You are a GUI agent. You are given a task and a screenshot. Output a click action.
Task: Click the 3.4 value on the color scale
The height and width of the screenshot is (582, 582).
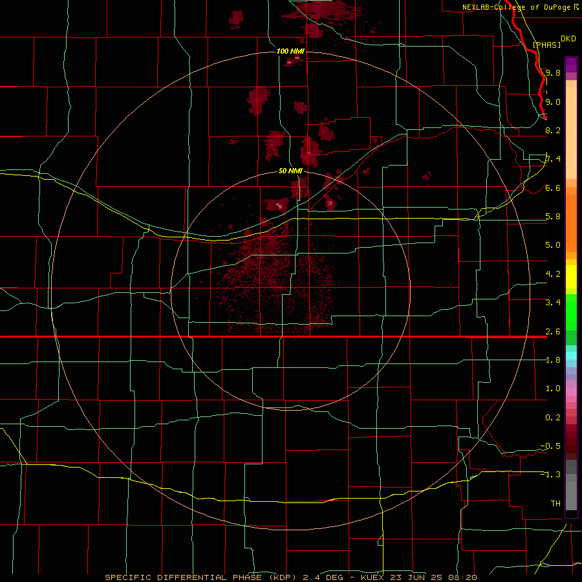click(553, 303)
